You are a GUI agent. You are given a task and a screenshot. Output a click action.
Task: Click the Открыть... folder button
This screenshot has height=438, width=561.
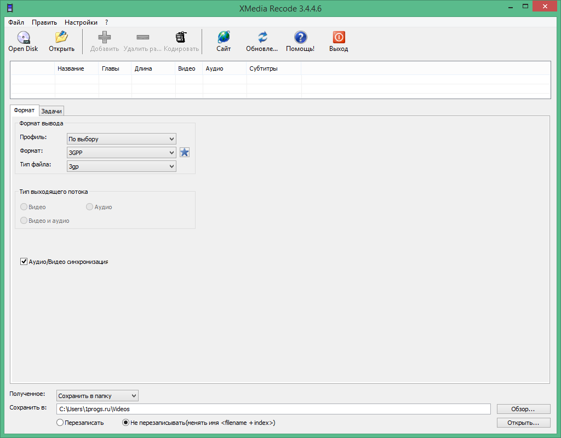pyautogui.click(x=523, y=423)
